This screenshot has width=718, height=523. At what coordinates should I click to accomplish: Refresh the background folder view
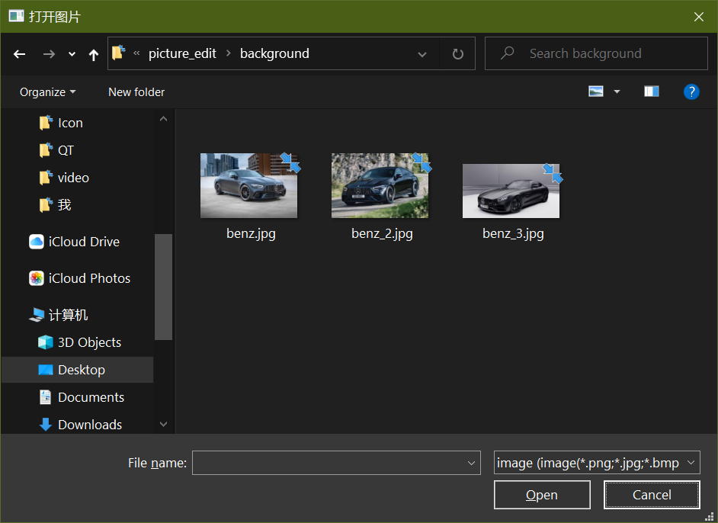[x=457, y=54]
